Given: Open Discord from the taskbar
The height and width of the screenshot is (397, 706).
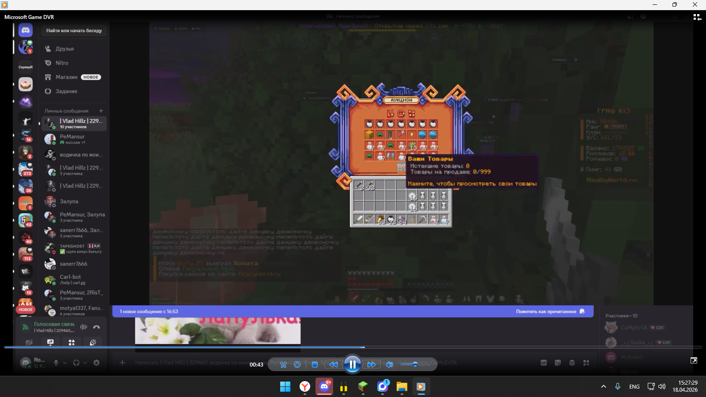Looking at the screenshot, I should [x=324, y=387].
